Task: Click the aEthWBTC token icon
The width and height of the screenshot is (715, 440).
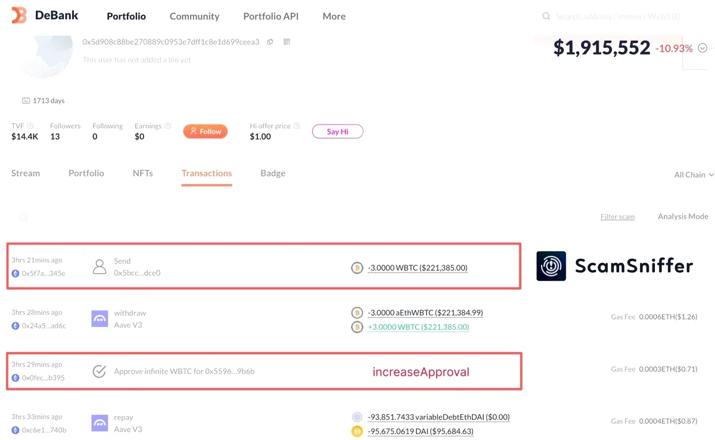Action: (357, 312)
